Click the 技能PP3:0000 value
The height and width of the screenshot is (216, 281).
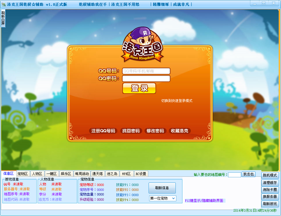(x=127, y=195)
